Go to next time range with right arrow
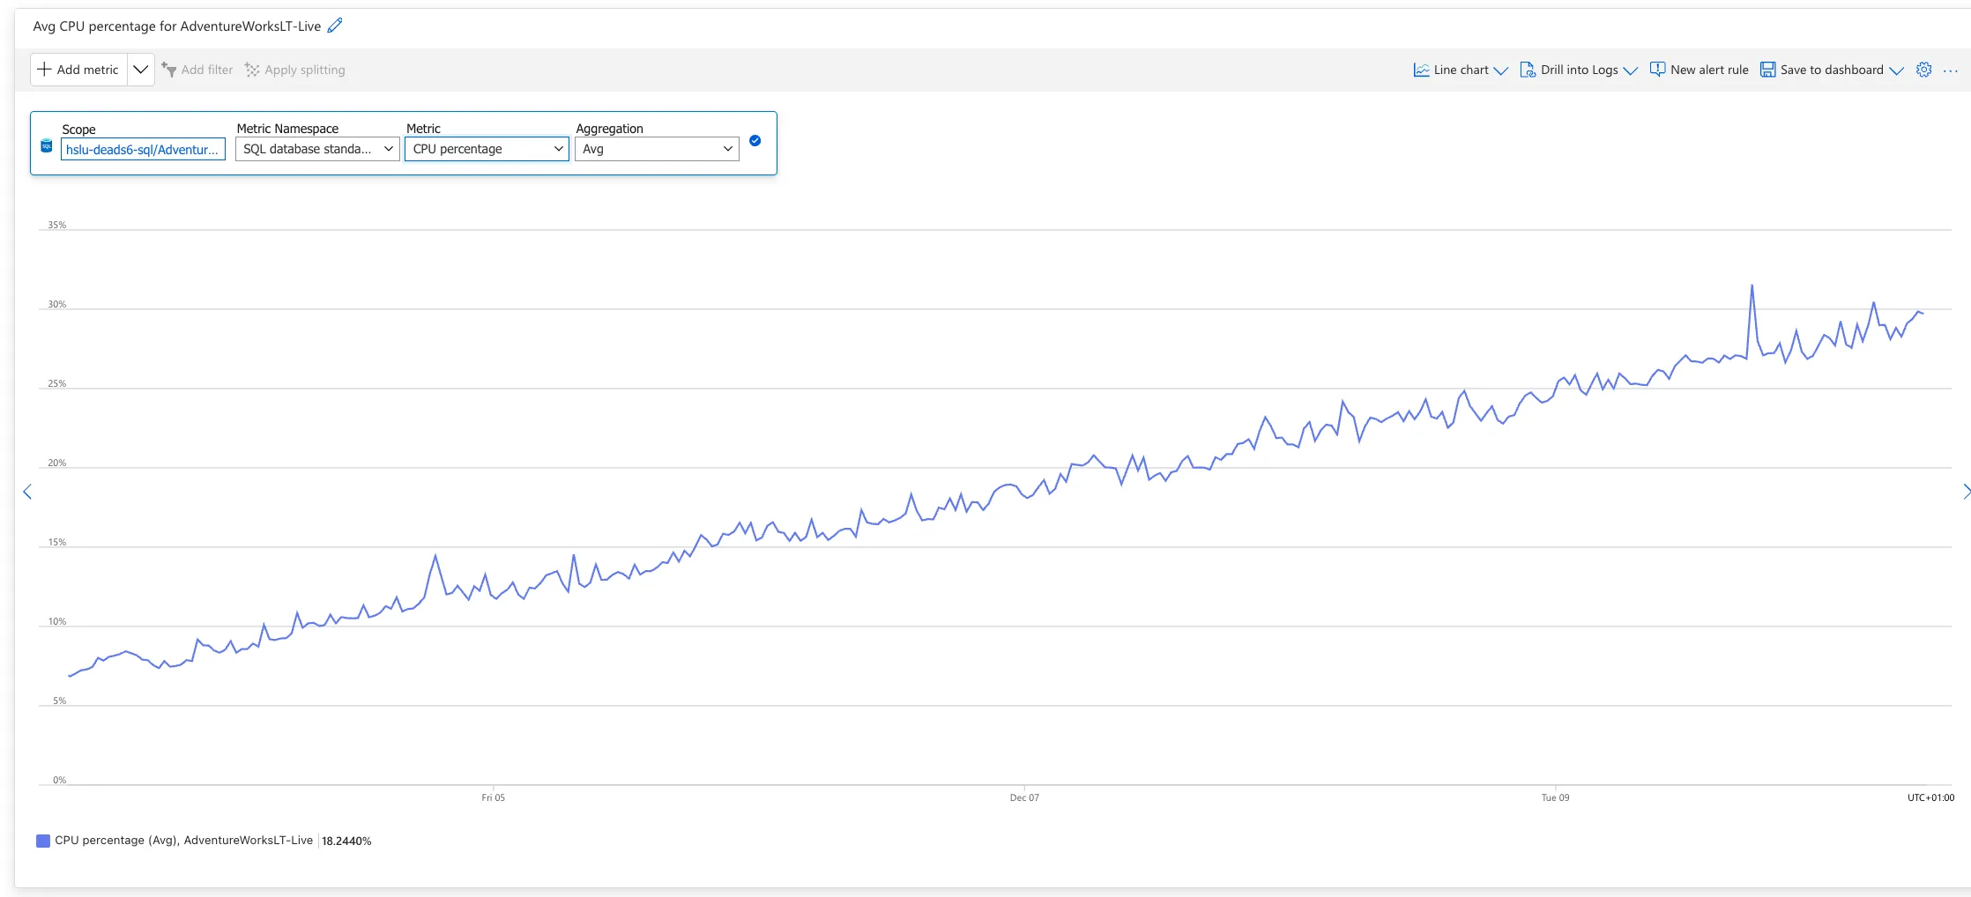Viewport: 1971px width, 897px height. pyautogui.click(x=1965, y=492)
